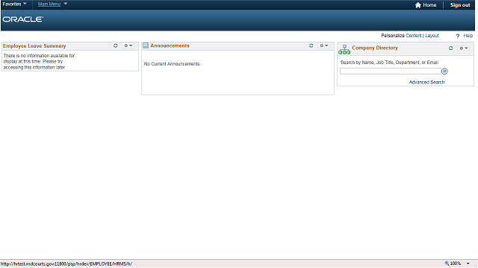Screen dimensions: 478x268
Task: Click the Oracle logo
Action: [x=23, y=19]
